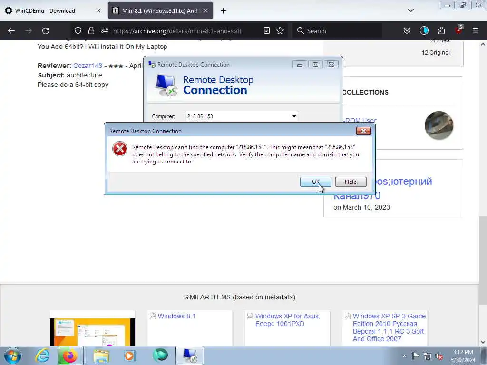487x365 pixels.
Task: Open the Action Center flag icon
Action: (x=416, y=356)
